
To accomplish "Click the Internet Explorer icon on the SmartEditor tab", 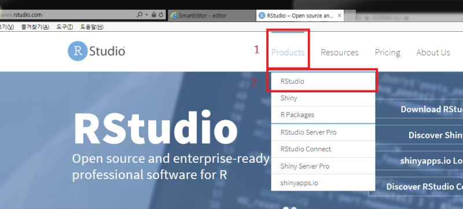I will pyautogui.click(x=174, y=16).
